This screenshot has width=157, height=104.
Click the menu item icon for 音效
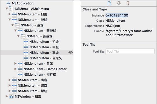[x=20, y=64]
